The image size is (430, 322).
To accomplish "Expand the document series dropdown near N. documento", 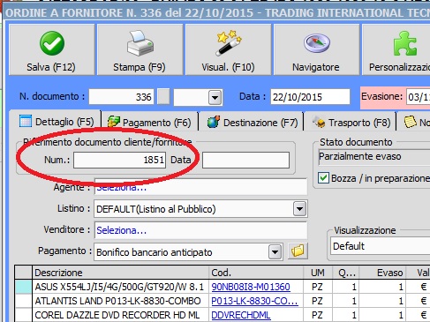I will click(x=215, y=97).
